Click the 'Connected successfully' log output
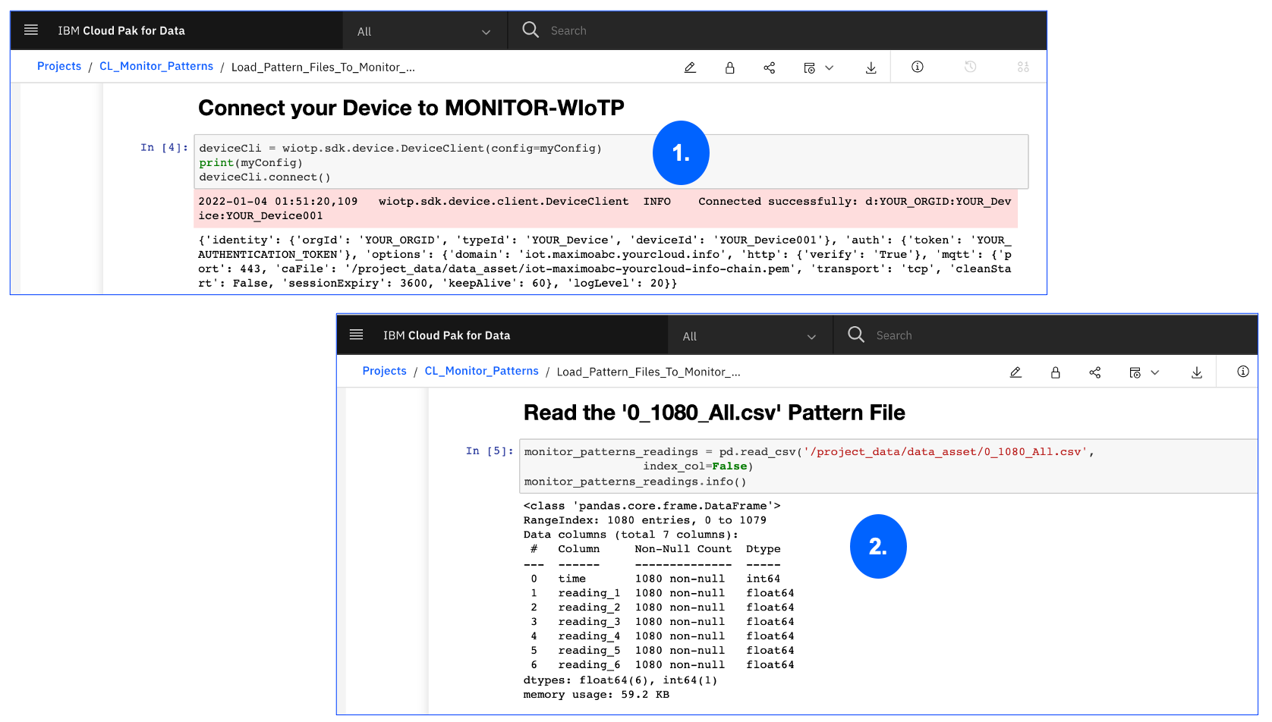 [x=605, y=209]
